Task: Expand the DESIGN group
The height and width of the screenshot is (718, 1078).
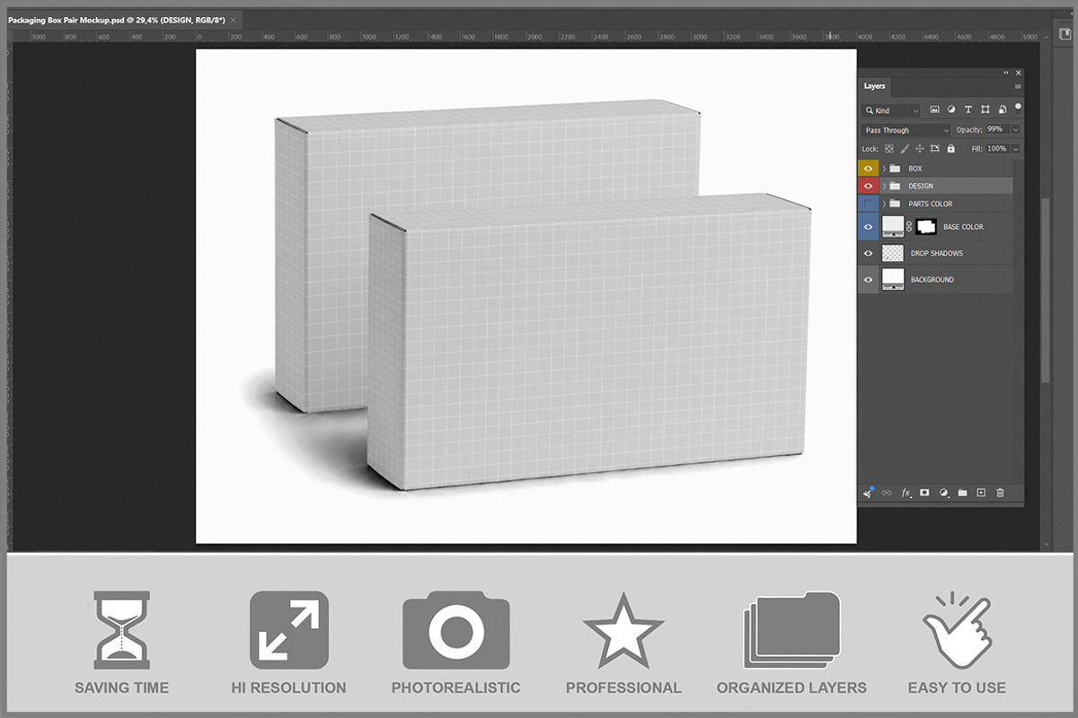Action: (x=884, y=186)
